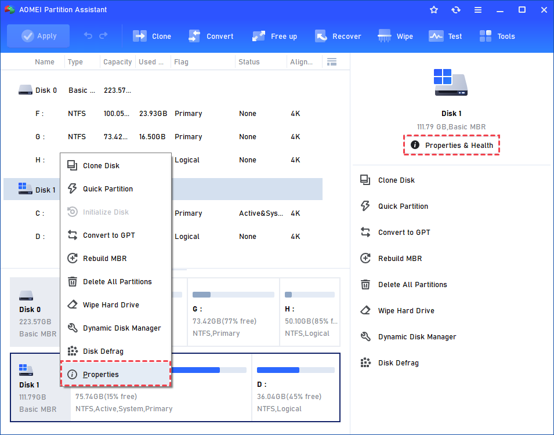Image resolution: width=554 pixels, height=435 pixels.
Task: Open the Tools toolbar menu
Action: pyautogui.click(x=497, y=36)
